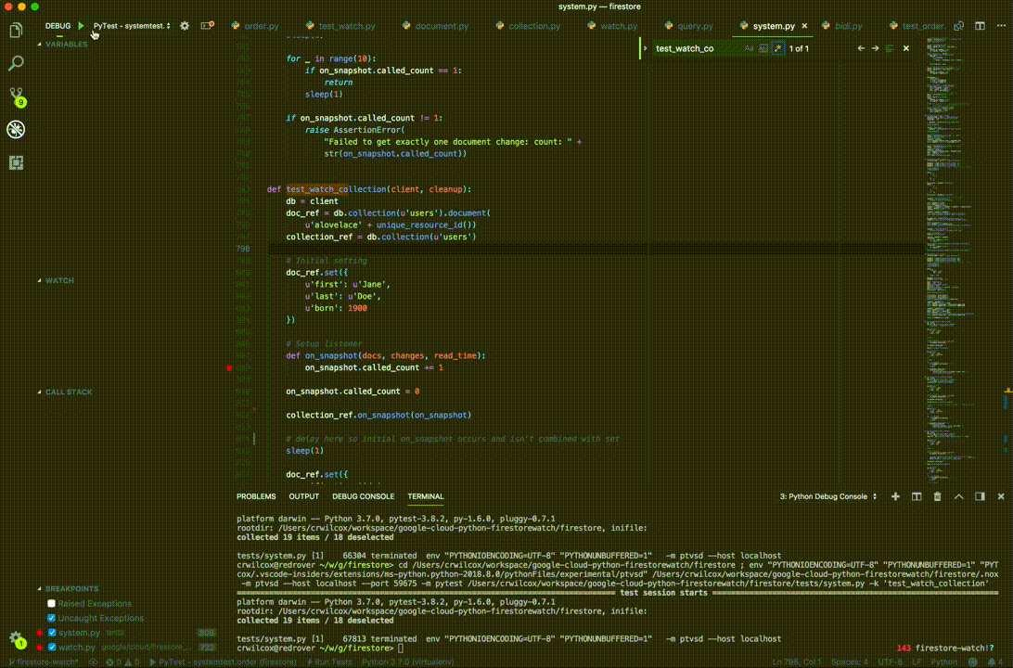Click Run Tests in status bar
Viewport: 1013px width, 668px height.
(329, 662)
